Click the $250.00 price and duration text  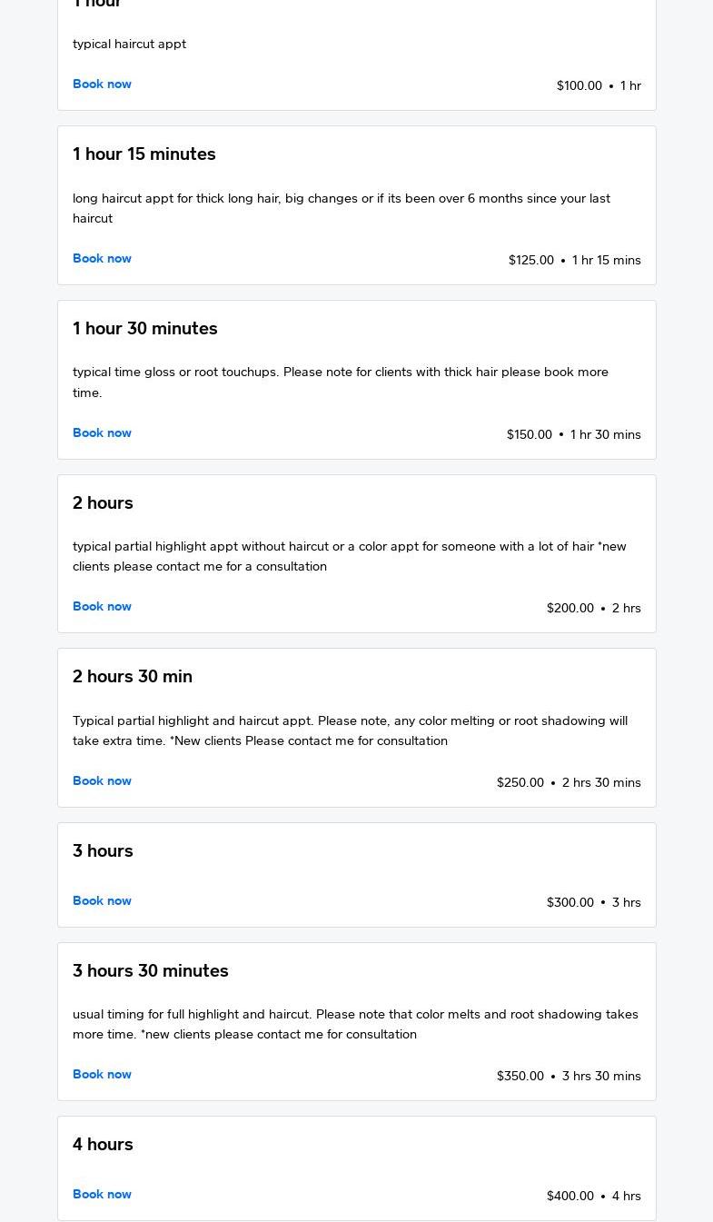coord(569,783)
